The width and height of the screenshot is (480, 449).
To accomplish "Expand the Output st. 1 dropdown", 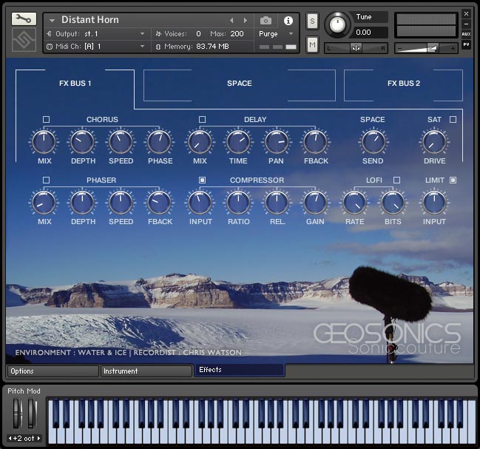I will click(x=96, y=34).
